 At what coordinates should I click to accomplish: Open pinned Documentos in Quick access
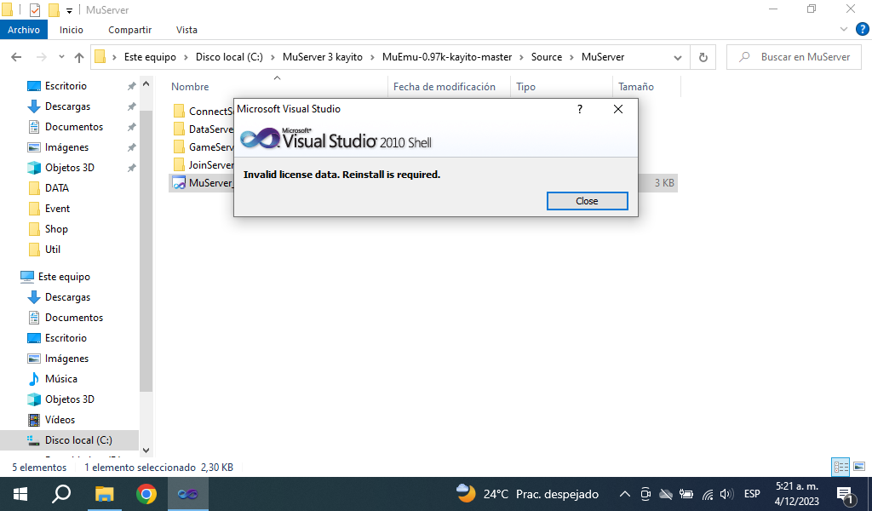pos(74,127)
